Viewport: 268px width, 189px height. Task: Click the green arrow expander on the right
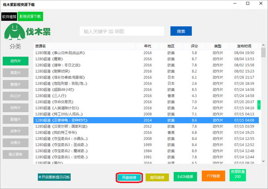259,105
